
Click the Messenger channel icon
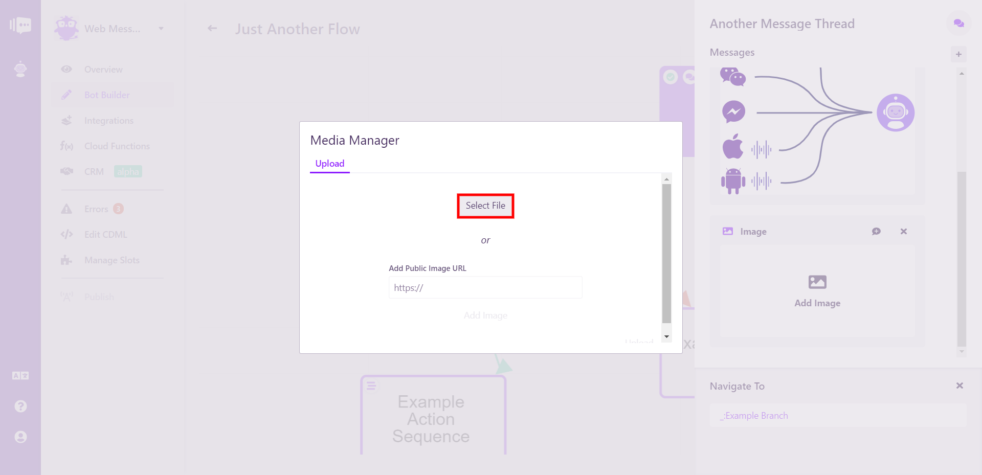(x=733, y=111)
